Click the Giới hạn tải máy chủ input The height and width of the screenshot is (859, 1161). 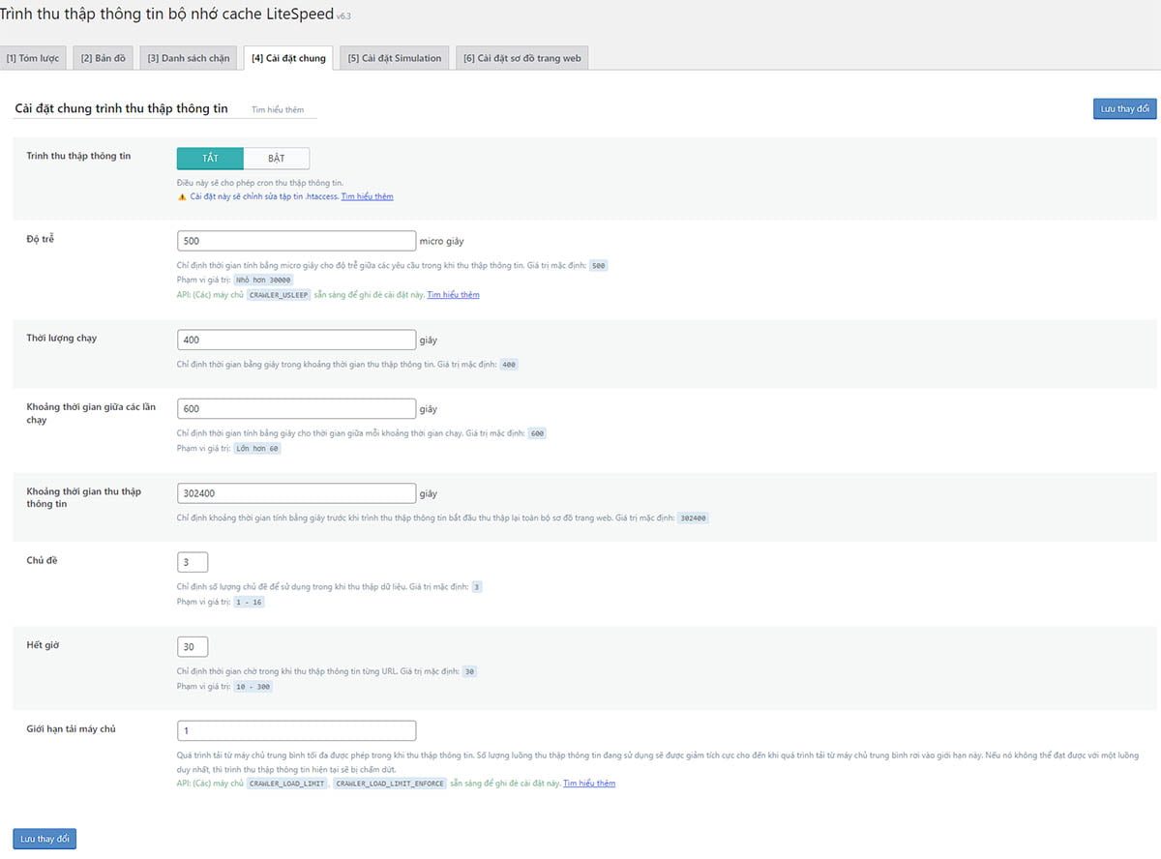[297, 730]
